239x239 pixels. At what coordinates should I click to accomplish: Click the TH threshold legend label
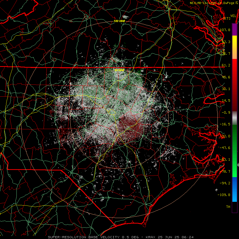228,207
